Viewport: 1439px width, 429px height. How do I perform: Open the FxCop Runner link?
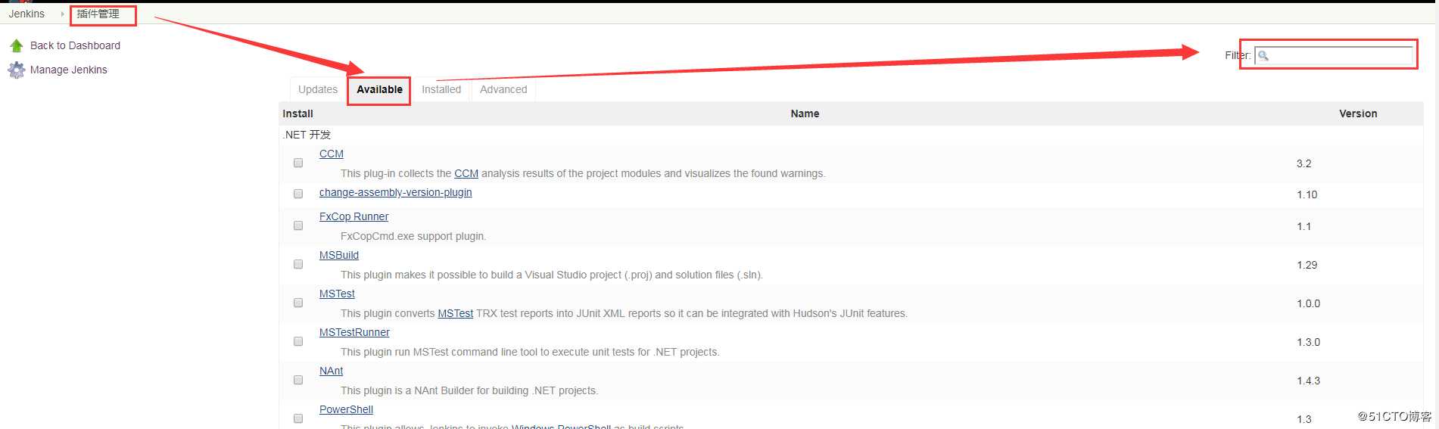(x=354, y=216)
